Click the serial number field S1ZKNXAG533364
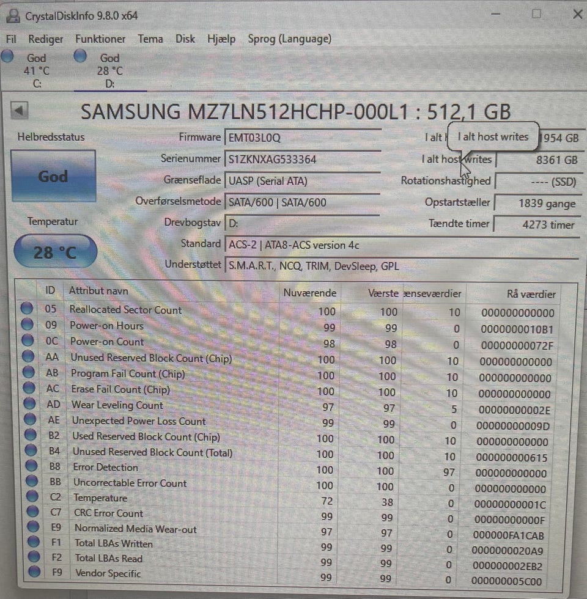587x599 pixels. coord(303,160)
